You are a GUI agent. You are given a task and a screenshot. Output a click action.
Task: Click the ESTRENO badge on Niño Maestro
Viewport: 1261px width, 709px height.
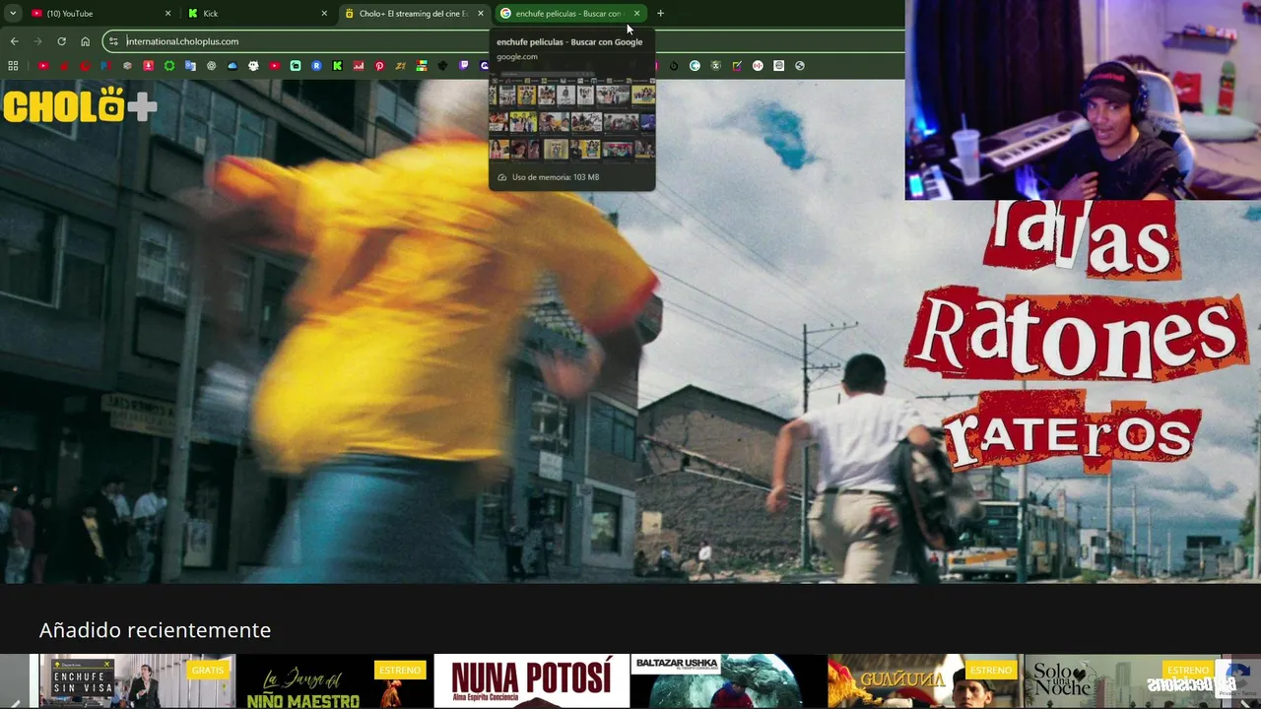pyautogui.click(x=400, y=670)
